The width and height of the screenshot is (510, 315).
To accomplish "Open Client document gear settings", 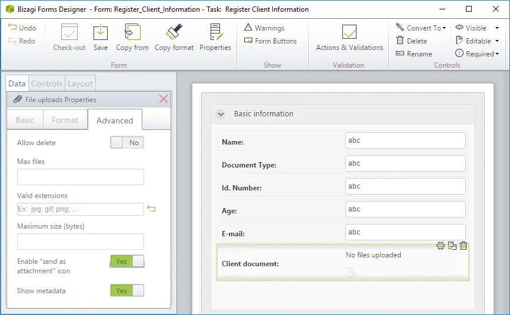I will pyautogui.click(x=441, y=246).
